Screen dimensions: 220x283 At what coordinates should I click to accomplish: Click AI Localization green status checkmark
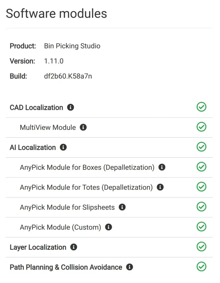(x=202, y=147)
